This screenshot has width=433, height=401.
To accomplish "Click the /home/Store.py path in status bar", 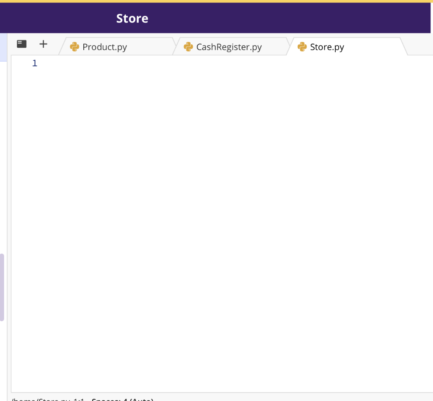I will point(41,399).
